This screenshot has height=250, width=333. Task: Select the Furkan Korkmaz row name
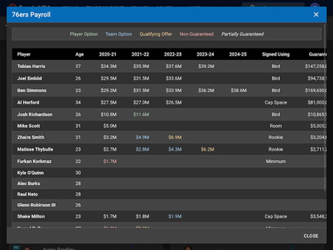[x=34, y=161]
